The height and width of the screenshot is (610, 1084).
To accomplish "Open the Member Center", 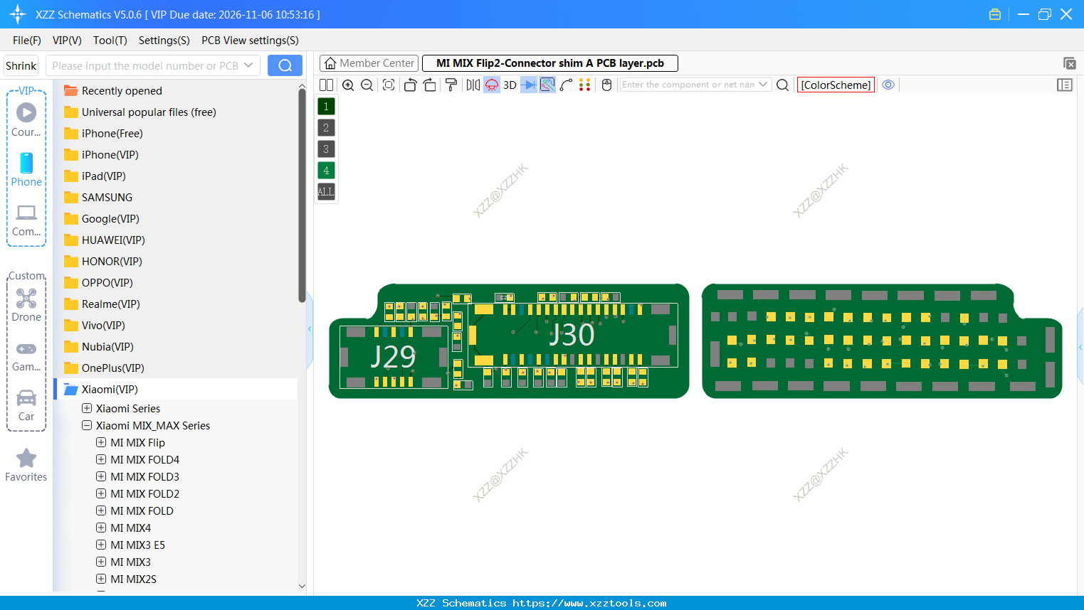I will coord(369,63).
